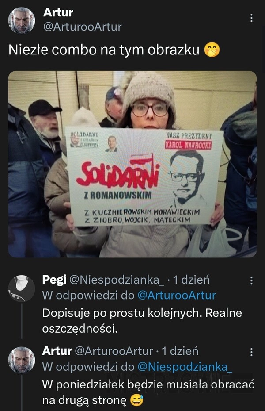Open the attached protest sign photo
Viewport: 265px width, 411px height.
click(x=132, y=164)
